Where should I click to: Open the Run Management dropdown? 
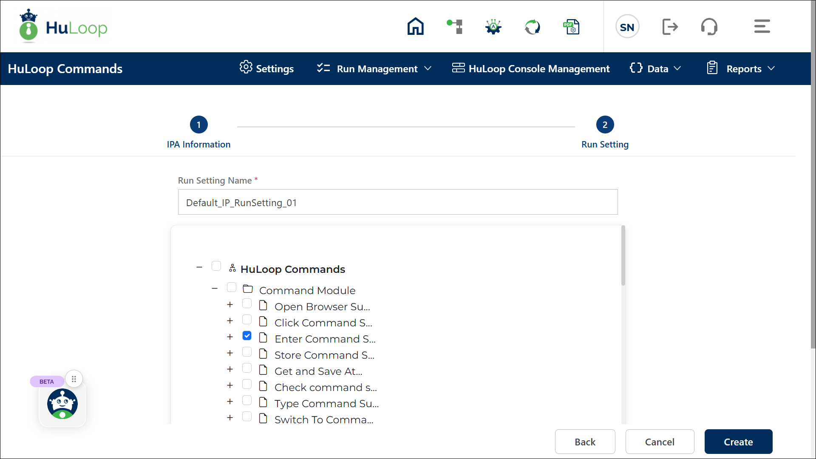374,68
